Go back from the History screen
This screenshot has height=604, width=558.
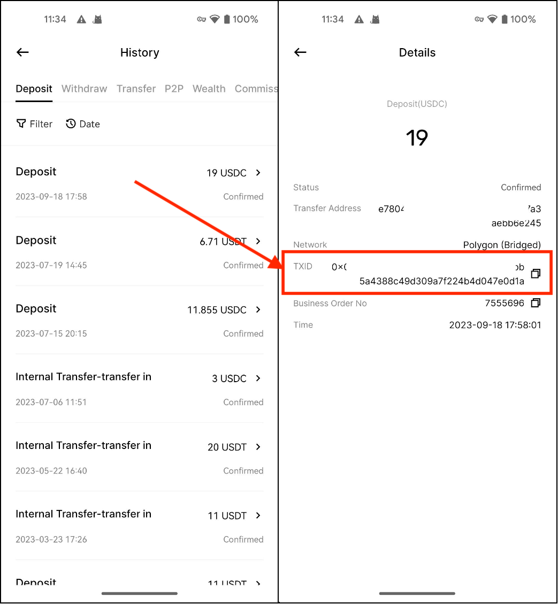(22, 52)
